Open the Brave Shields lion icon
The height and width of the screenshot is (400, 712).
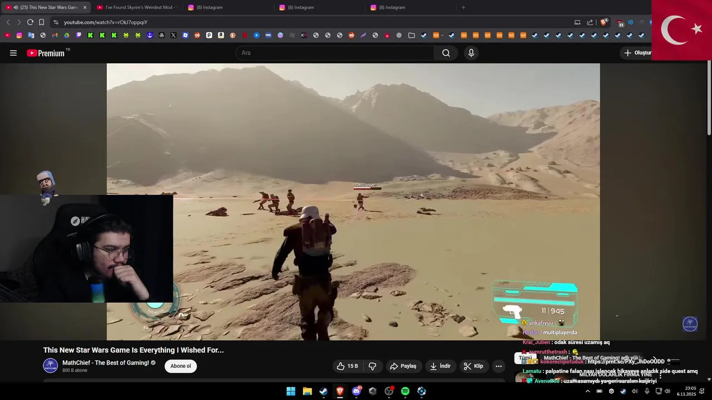point(604,22)
